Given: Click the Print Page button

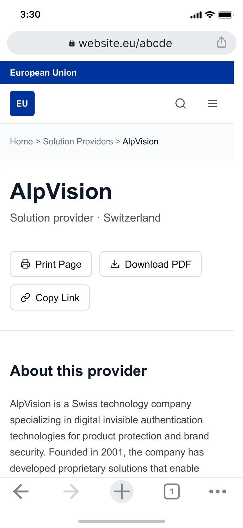Looking at the screenshot, I should [x=51, y=264].
